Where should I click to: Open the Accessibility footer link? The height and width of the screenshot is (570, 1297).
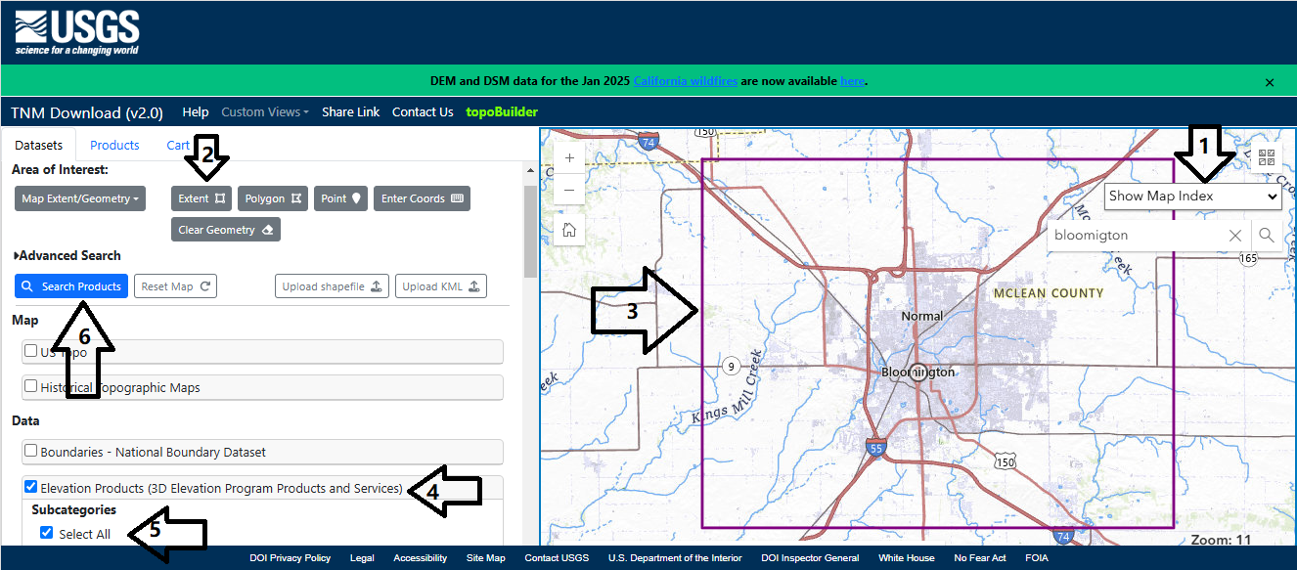[420, 558]
